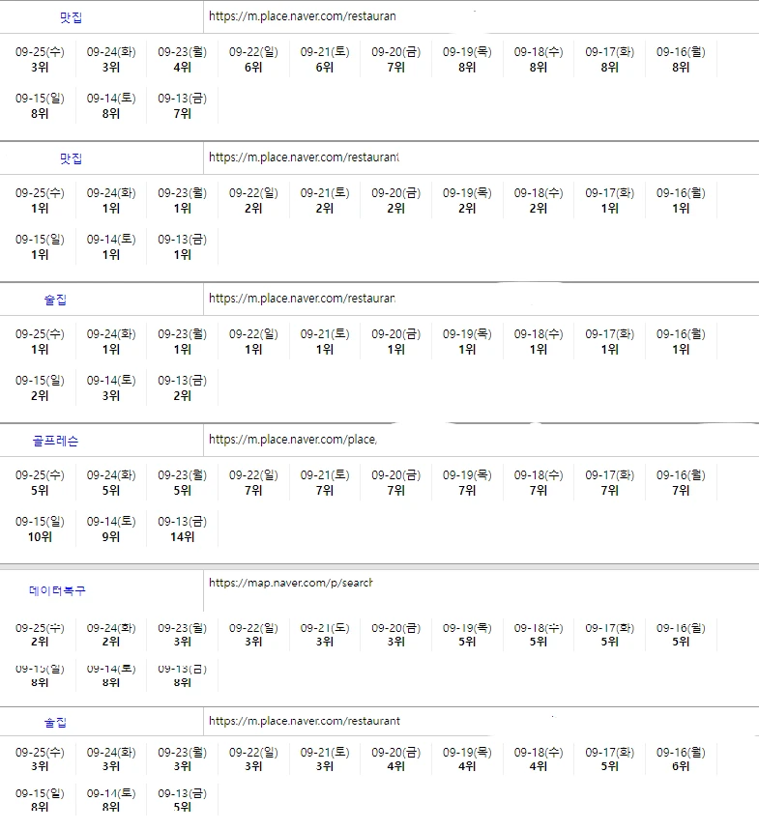The height and width of the screenshot is (830, 759).
Task: Click the 09-13(금) cell showing 7위
Action: coord(182,106)
